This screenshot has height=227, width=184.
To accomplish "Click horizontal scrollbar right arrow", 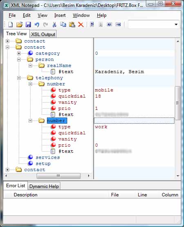I will click(x=89, y=176).
